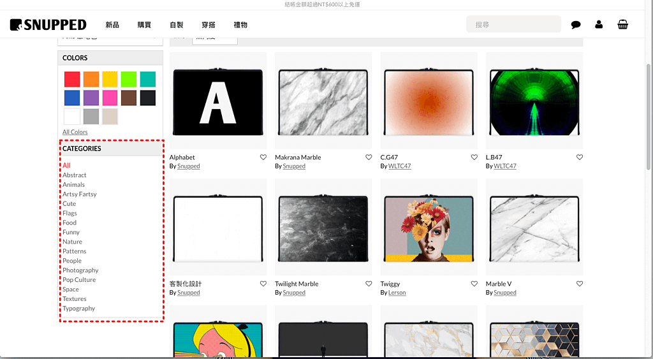This screenshot has height=359, width=653.
Task: Open the Marble V thumbnail
Action: pos(534,227)
